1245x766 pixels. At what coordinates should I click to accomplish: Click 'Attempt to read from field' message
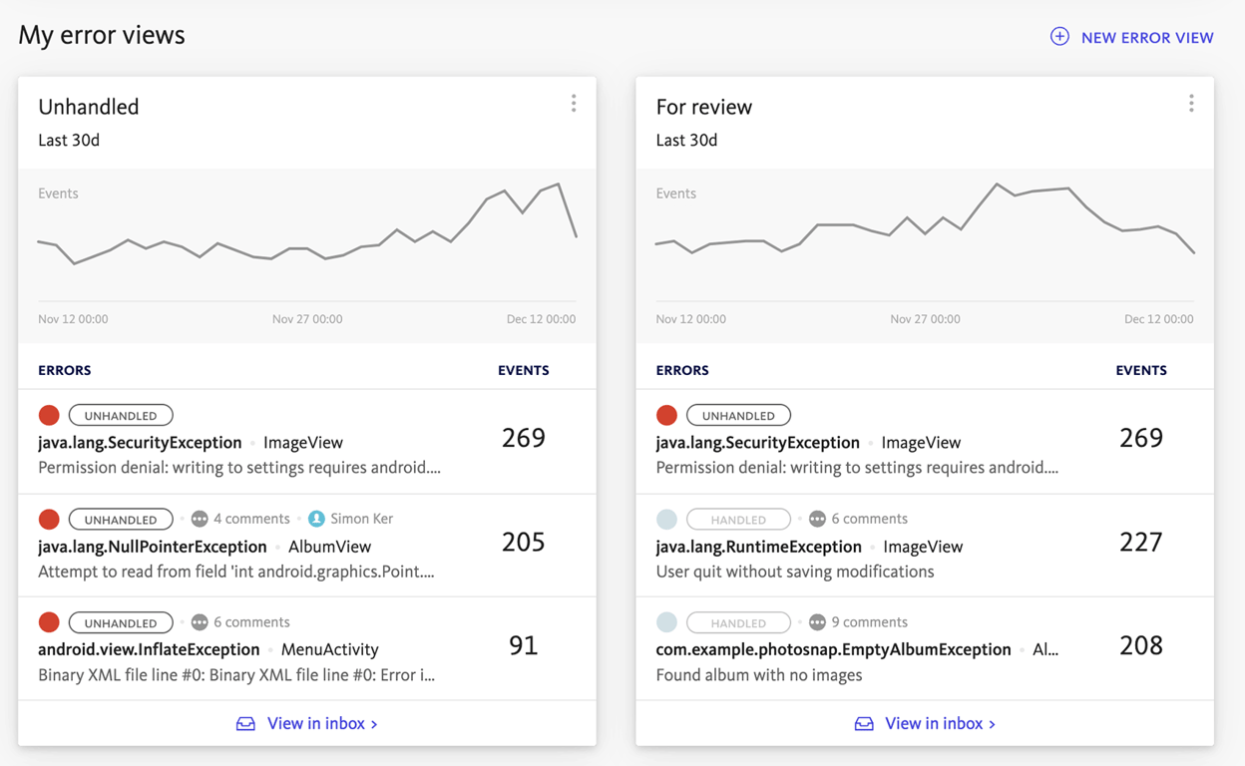click(236, 572)
